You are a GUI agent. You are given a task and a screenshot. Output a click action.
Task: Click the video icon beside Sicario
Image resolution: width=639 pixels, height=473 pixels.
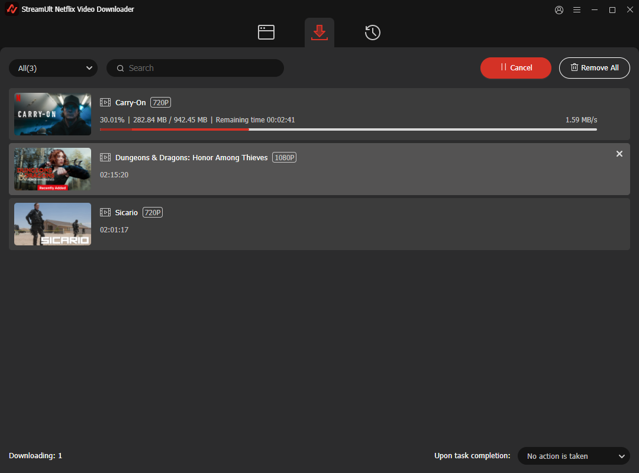coord(105,212)
